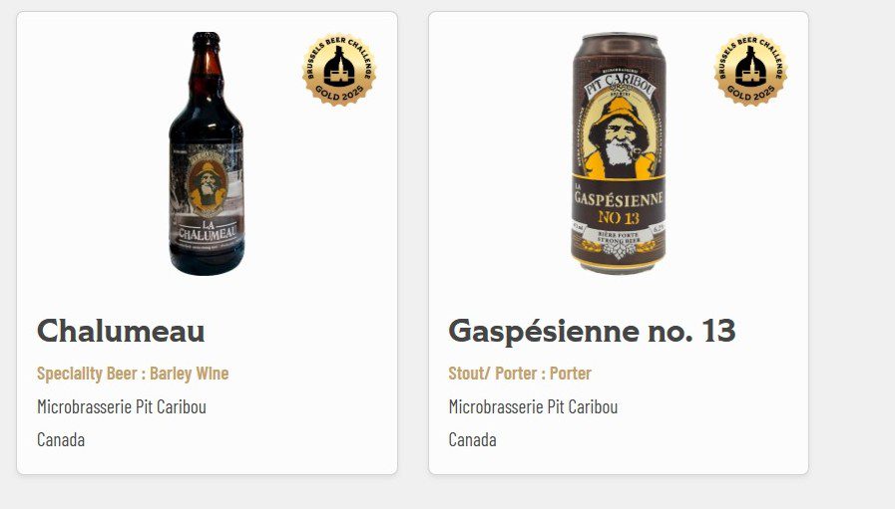Select the fisherman illustration on the can
The width and height of the screenshot is (895, 509).
pos(619,138)
